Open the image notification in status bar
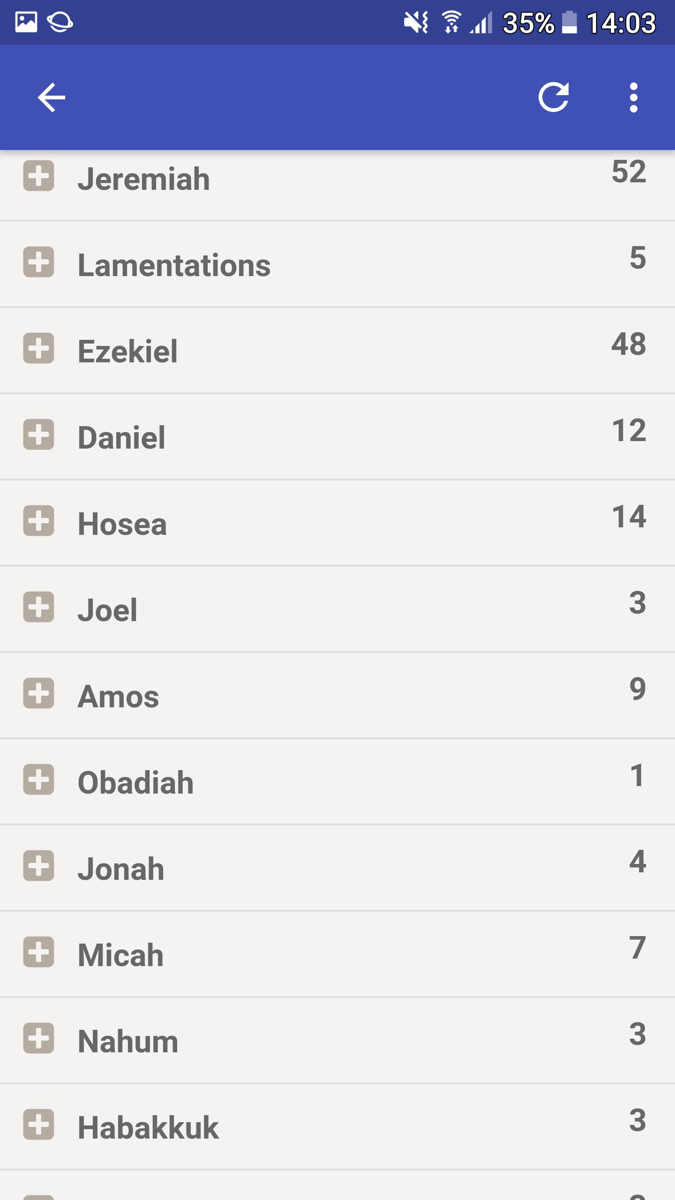The height and width of the screenshot is (1200, 675). tap(26, 22)
